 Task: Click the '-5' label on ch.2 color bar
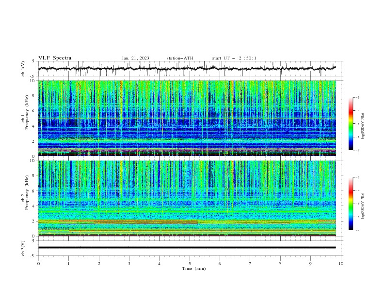[x=358, y=204]
